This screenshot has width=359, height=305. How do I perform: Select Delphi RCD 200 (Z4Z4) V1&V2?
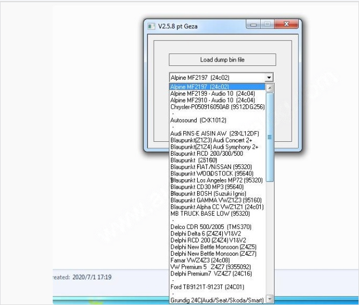click(217, 240)
